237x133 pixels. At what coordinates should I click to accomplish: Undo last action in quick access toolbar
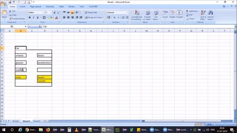[14, 2]
